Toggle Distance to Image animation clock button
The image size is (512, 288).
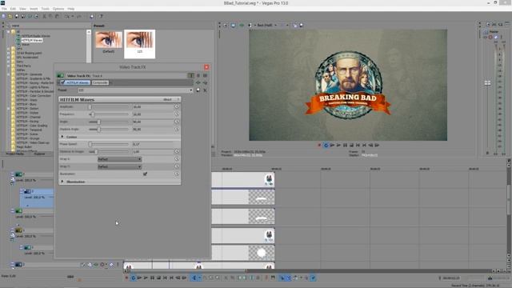pyautogui.click(x=177, y=151)
